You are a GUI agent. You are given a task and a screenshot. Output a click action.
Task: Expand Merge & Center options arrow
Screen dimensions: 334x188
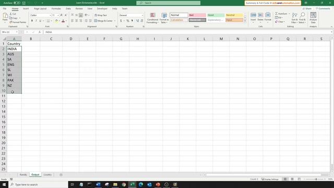pos(115,21)
